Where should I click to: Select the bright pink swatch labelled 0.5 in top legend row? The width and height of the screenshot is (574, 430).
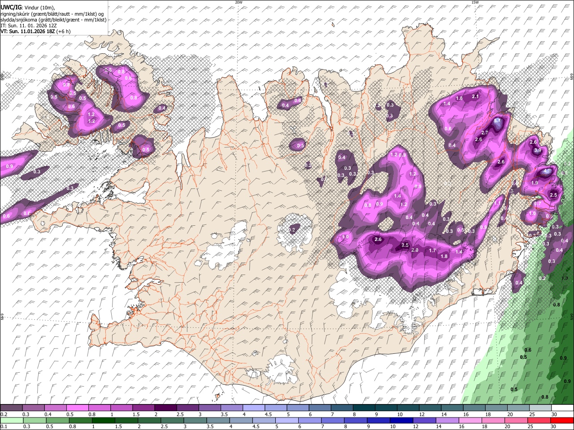tap(77, 408)
